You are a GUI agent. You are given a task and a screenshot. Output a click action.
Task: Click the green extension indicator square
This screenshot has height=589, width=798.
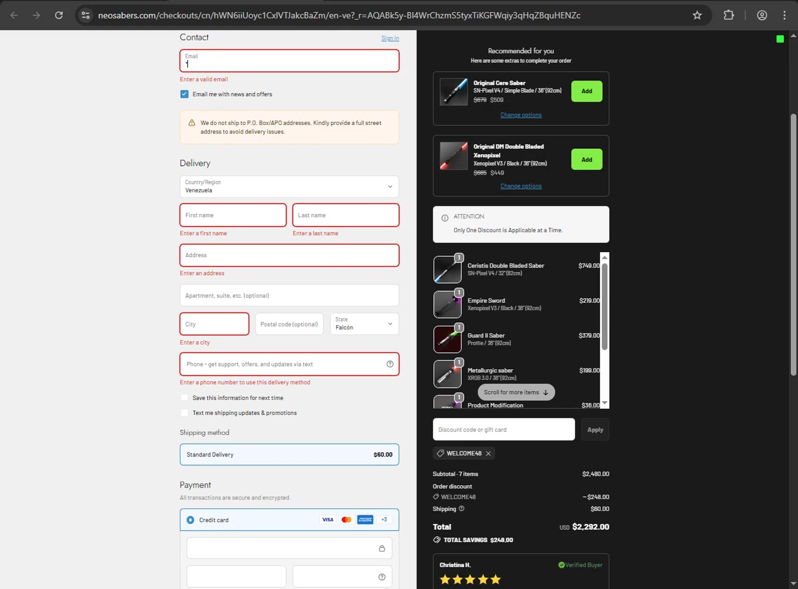click(780, 39)
